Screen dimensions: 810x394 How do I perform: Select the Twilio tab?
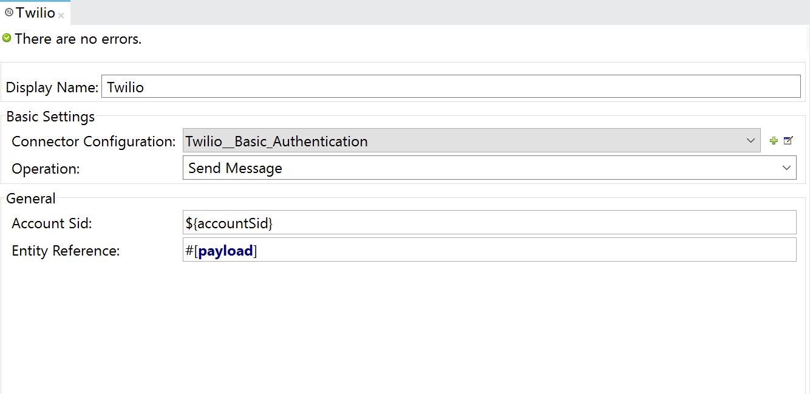[35, 13]
